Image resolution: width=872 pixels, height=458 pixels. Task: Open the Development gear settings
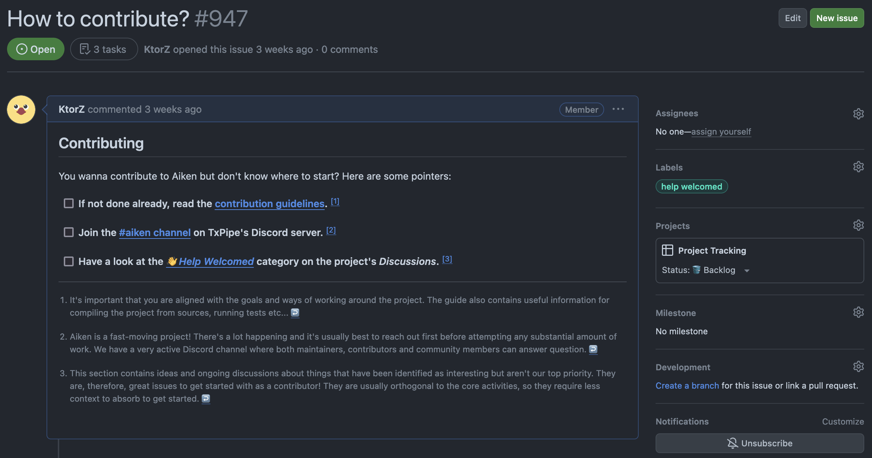tap(858, 366)
